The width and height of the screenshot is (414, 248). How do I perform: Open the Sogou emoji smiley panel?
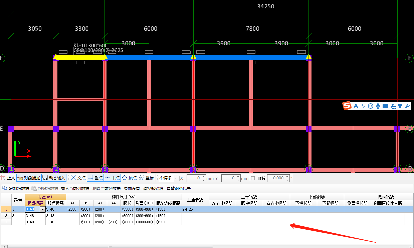(370, 106)
